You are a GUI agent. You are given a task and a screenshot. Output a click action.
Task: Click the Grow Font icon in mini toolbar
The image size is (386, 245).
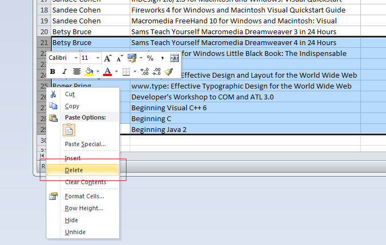(x=108, y=58)
